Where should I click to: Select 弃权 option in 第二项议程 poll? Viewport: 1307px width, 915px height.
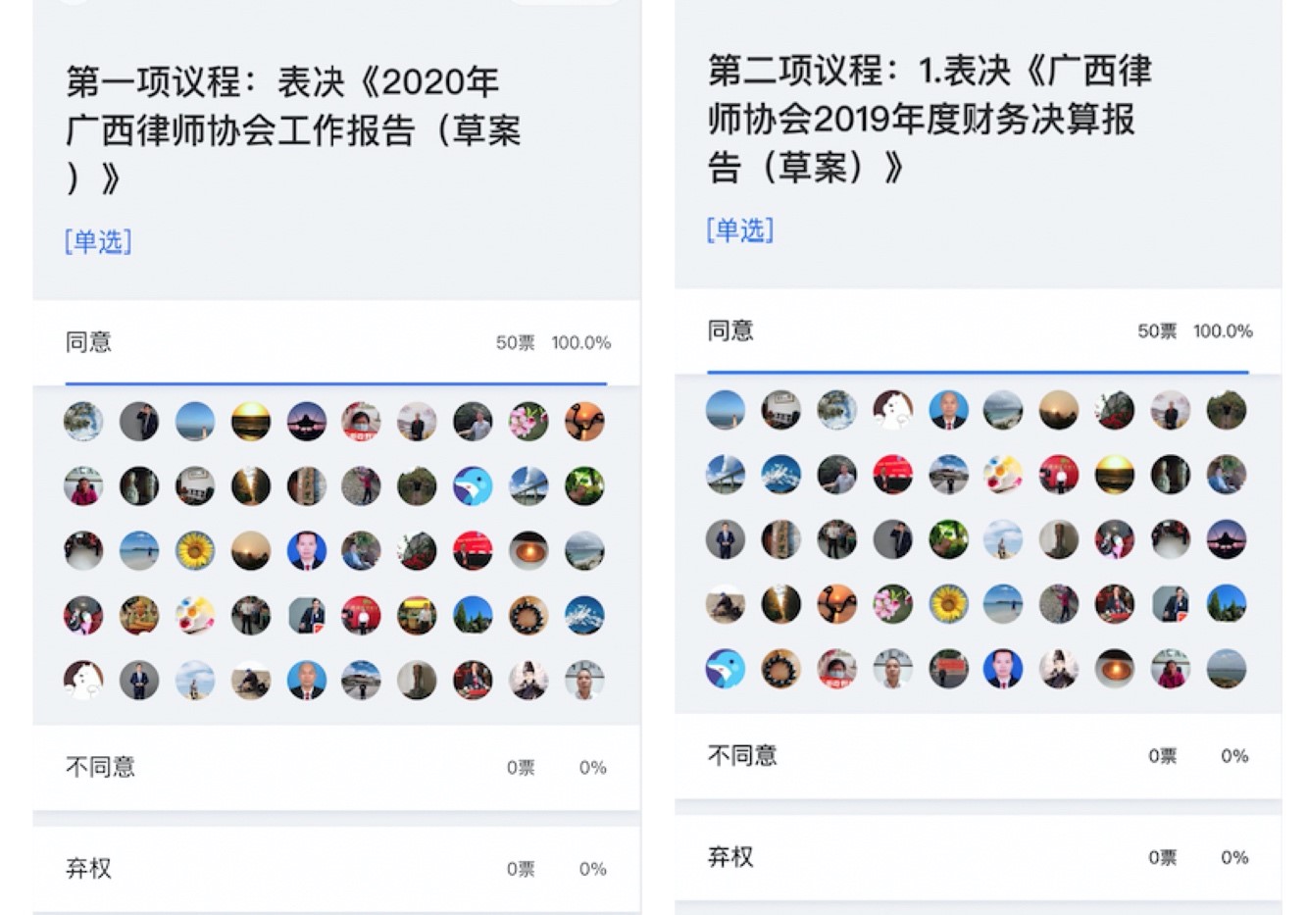pos(978,857)
